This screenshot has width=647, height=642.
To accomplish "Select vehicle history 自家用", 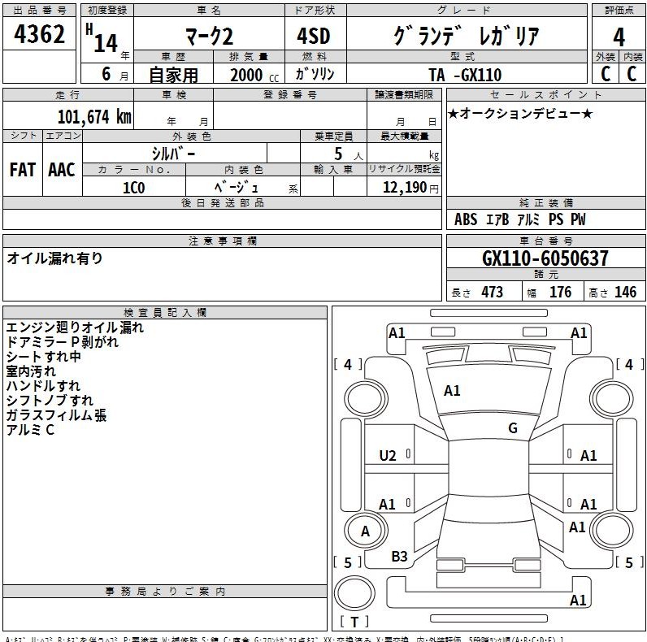I will pos(174,75).
